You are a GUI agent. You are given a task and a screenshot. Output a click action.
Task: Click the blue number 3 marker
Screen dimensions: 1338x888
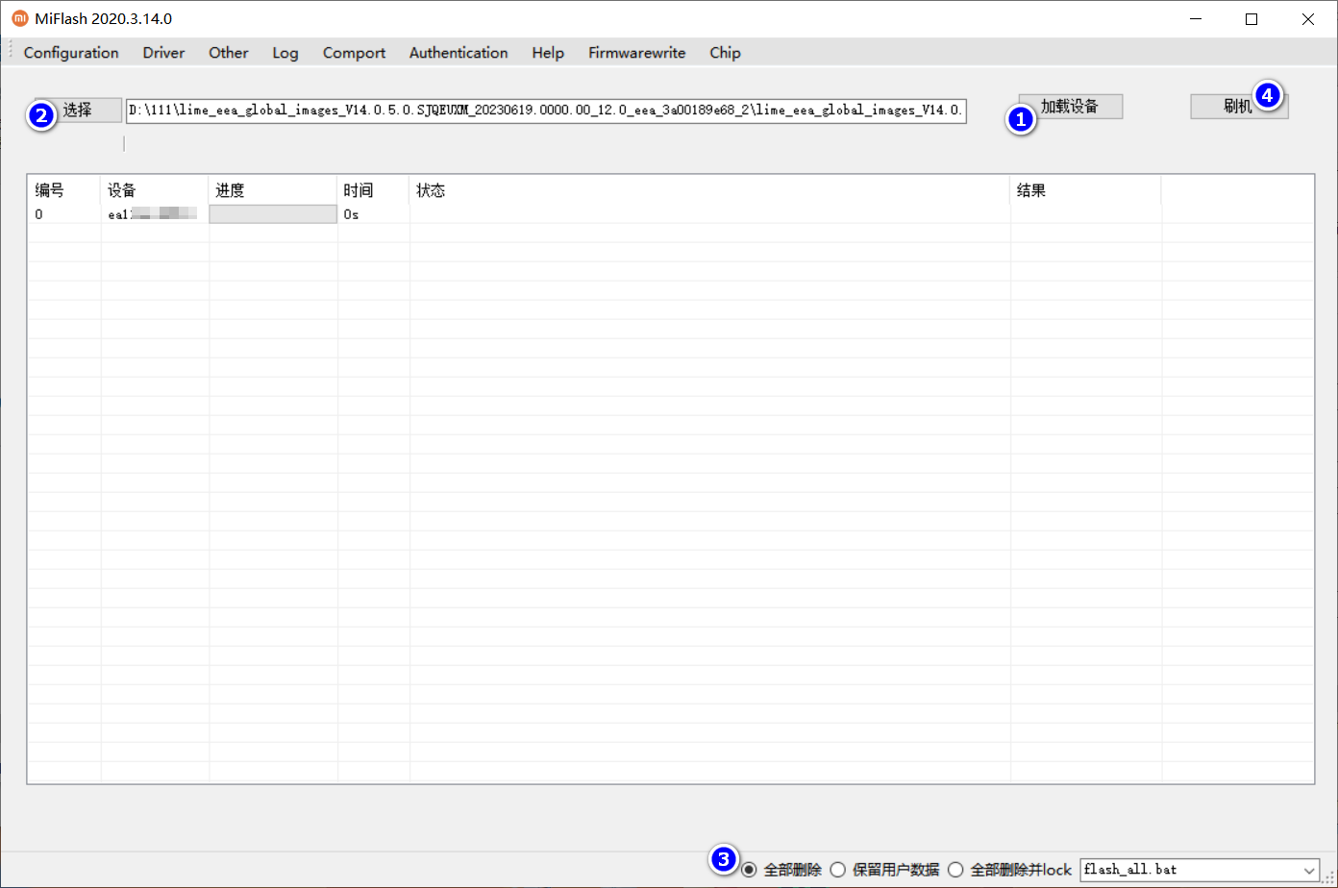pyautogui.click(x=724, y=858)
